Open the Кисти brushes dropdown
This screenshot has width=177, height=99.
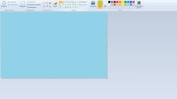point(55,8)
